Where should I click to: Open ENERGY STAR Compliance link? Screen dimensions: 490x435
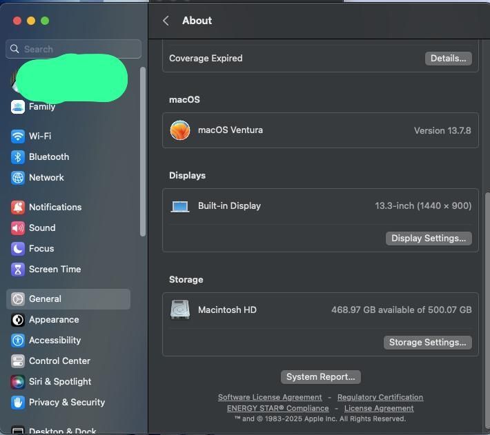click(278, 408)
